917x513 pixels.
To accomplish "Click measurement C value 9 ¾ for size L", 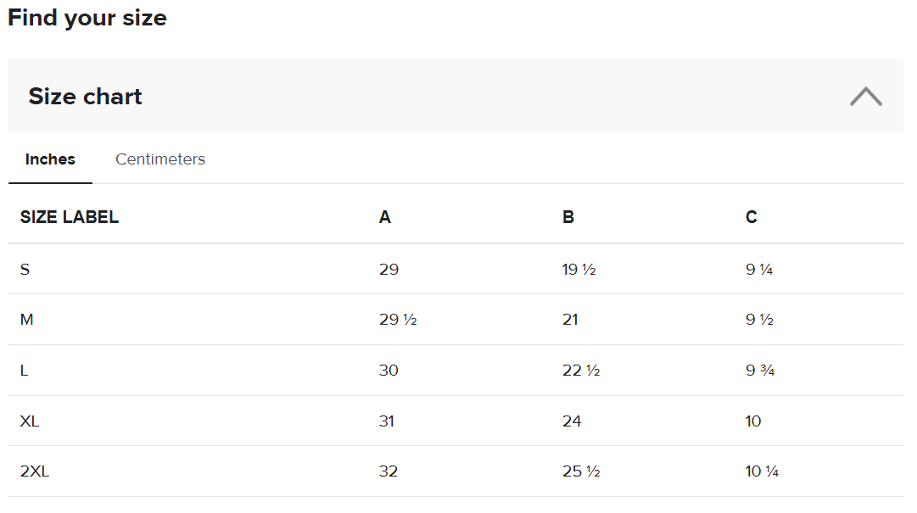I will pos(760,371).
